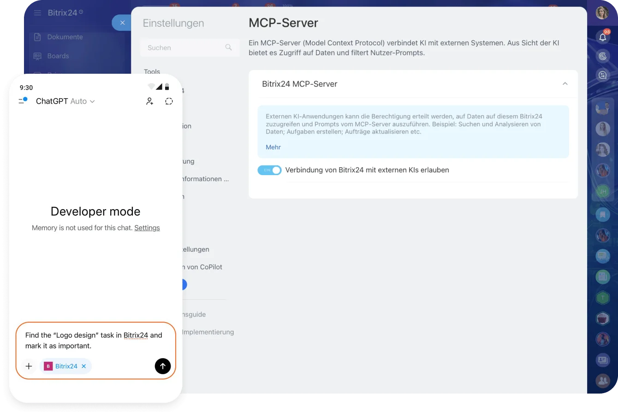Toggle Bitrix24 hamburger menu
The height and width of the screenshot is (412, 618).
click(38, 13)
